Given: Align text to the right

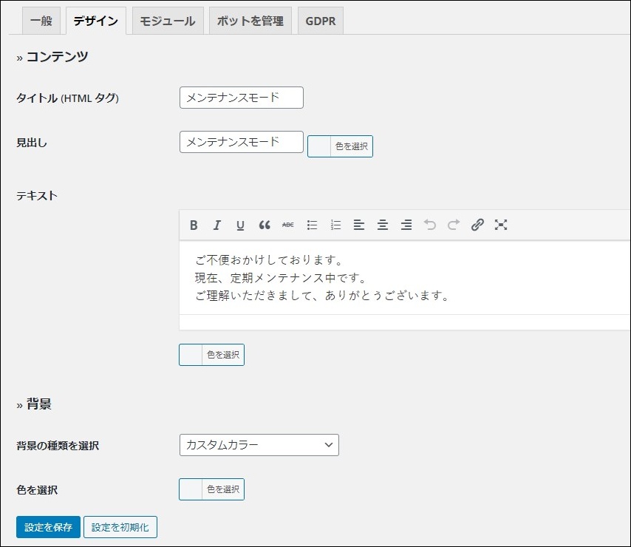Looking at the screenshot, I should point(406,225).
